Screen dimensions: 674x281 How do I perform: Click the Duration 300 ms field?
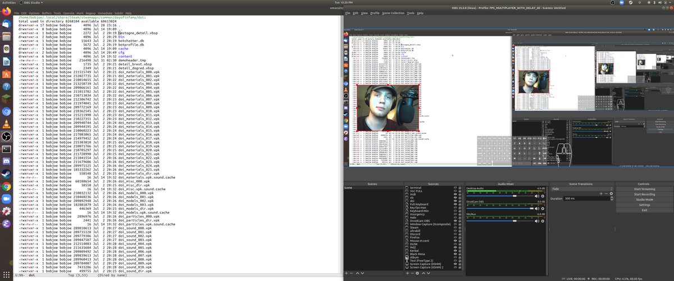[x=586, y=199]
